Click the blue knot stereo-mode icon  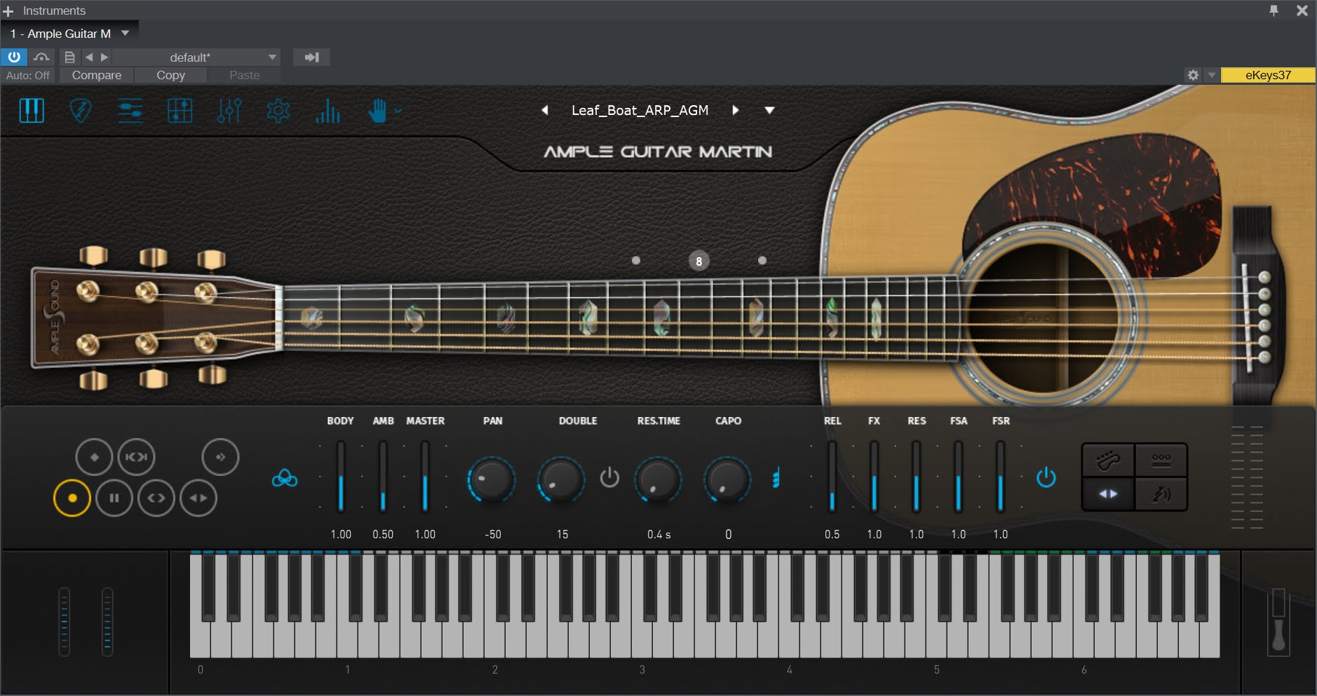[x=284, y=479]
